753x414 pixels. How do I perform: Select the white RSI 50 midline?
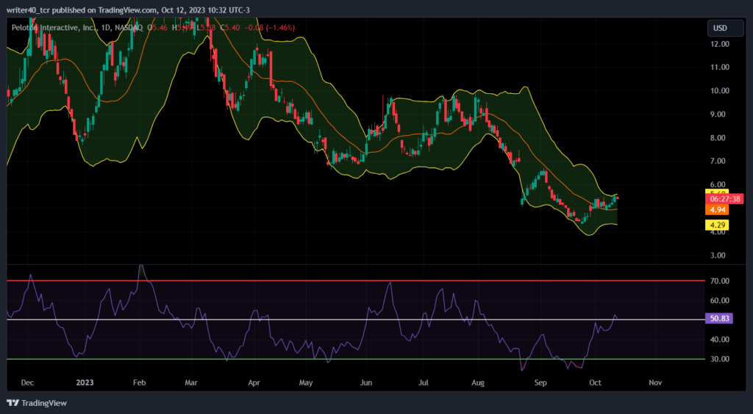[x=355, y=319]
